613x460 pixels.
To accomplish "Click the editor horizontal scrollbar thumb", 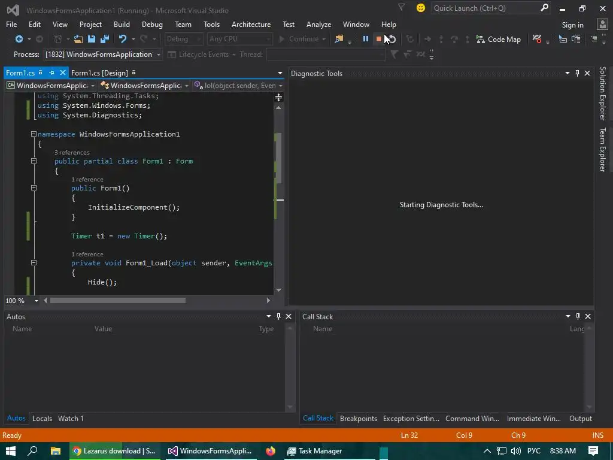I will (118, 301).
